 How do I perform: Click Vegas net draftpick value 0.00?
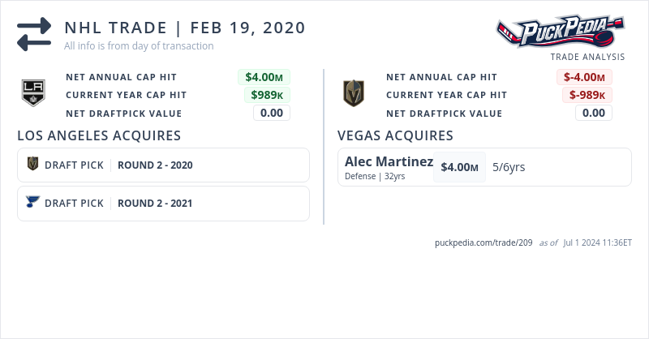(594, 113)
